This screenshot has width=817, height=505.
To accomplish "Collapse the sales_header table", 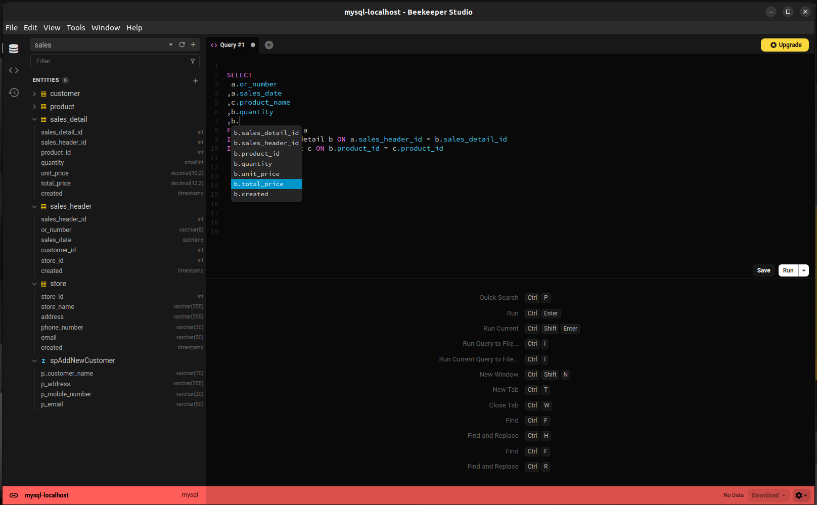I will coord(34,207).
